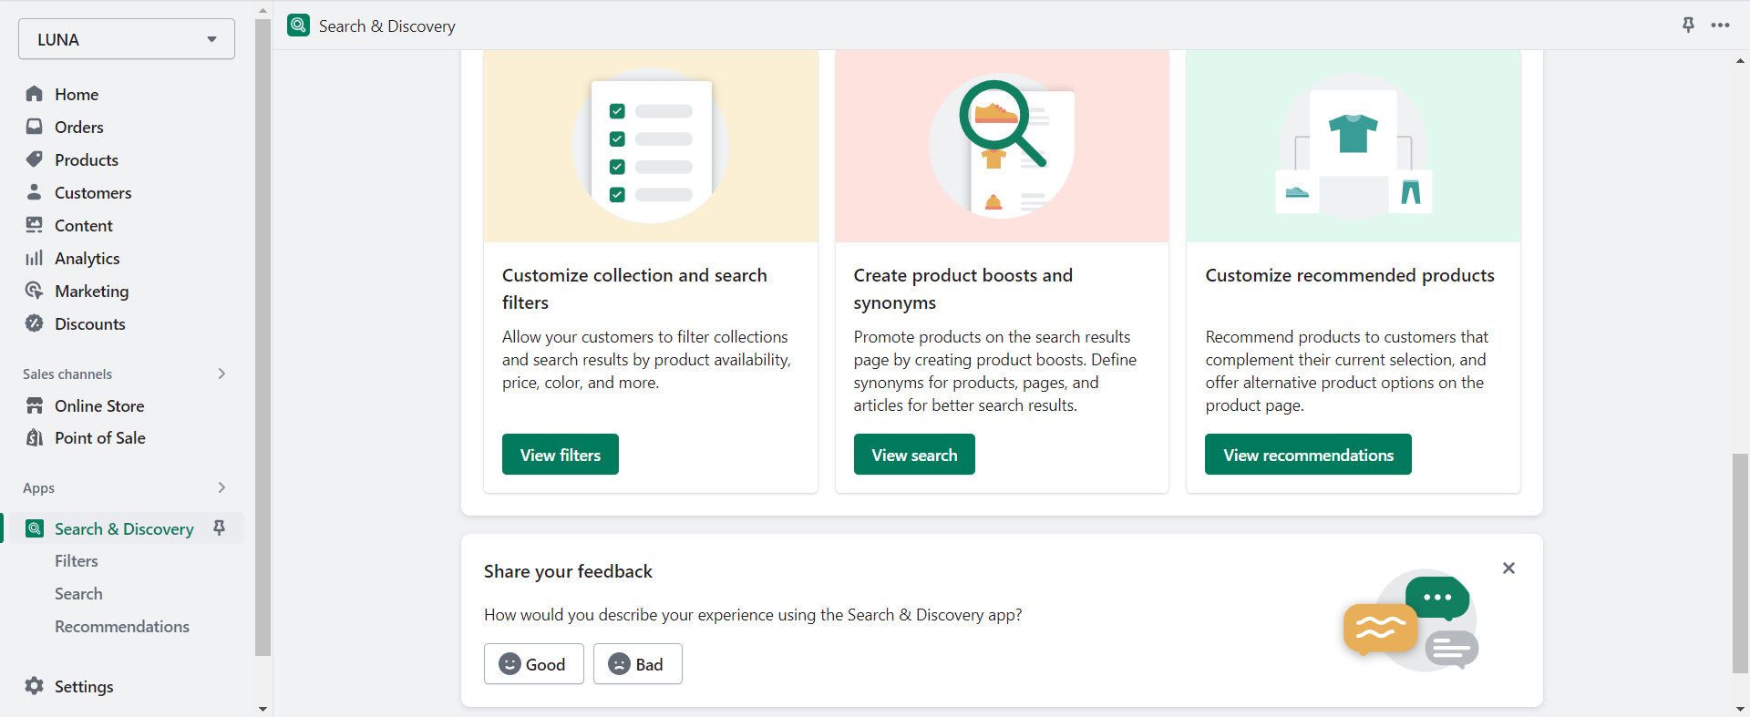Click the main page vertical scrollbar thumb
The height and width of the screenshot is (717, 1750).
tap(1741, 563)
